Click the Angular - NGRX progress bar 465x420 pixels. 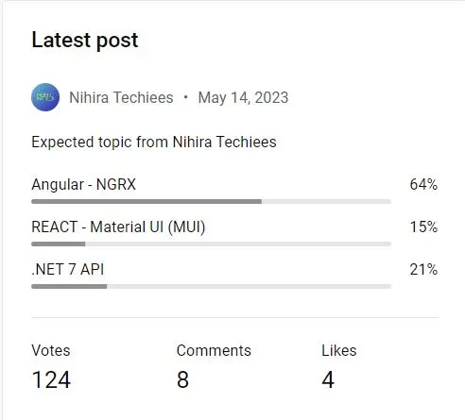[x=212, y=201]
